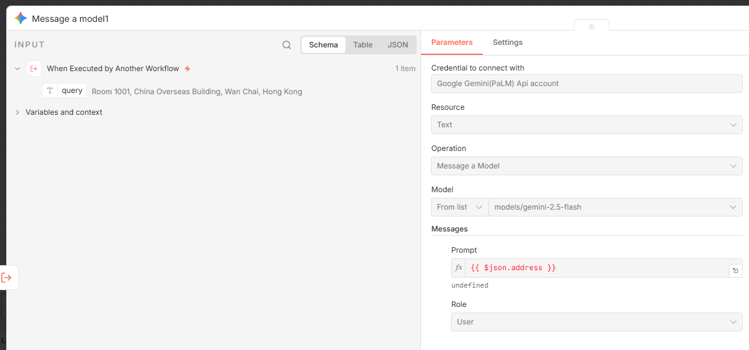The width and height of the screenshot is (749, 350).
Task: Open the Settings tab
Action: pos(507,42)
